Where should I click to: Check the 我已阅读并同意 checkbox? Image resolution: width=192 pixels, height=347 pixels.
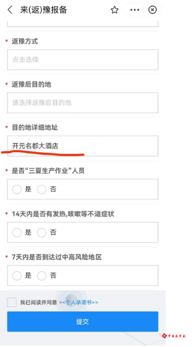click(x=12, y=302)
